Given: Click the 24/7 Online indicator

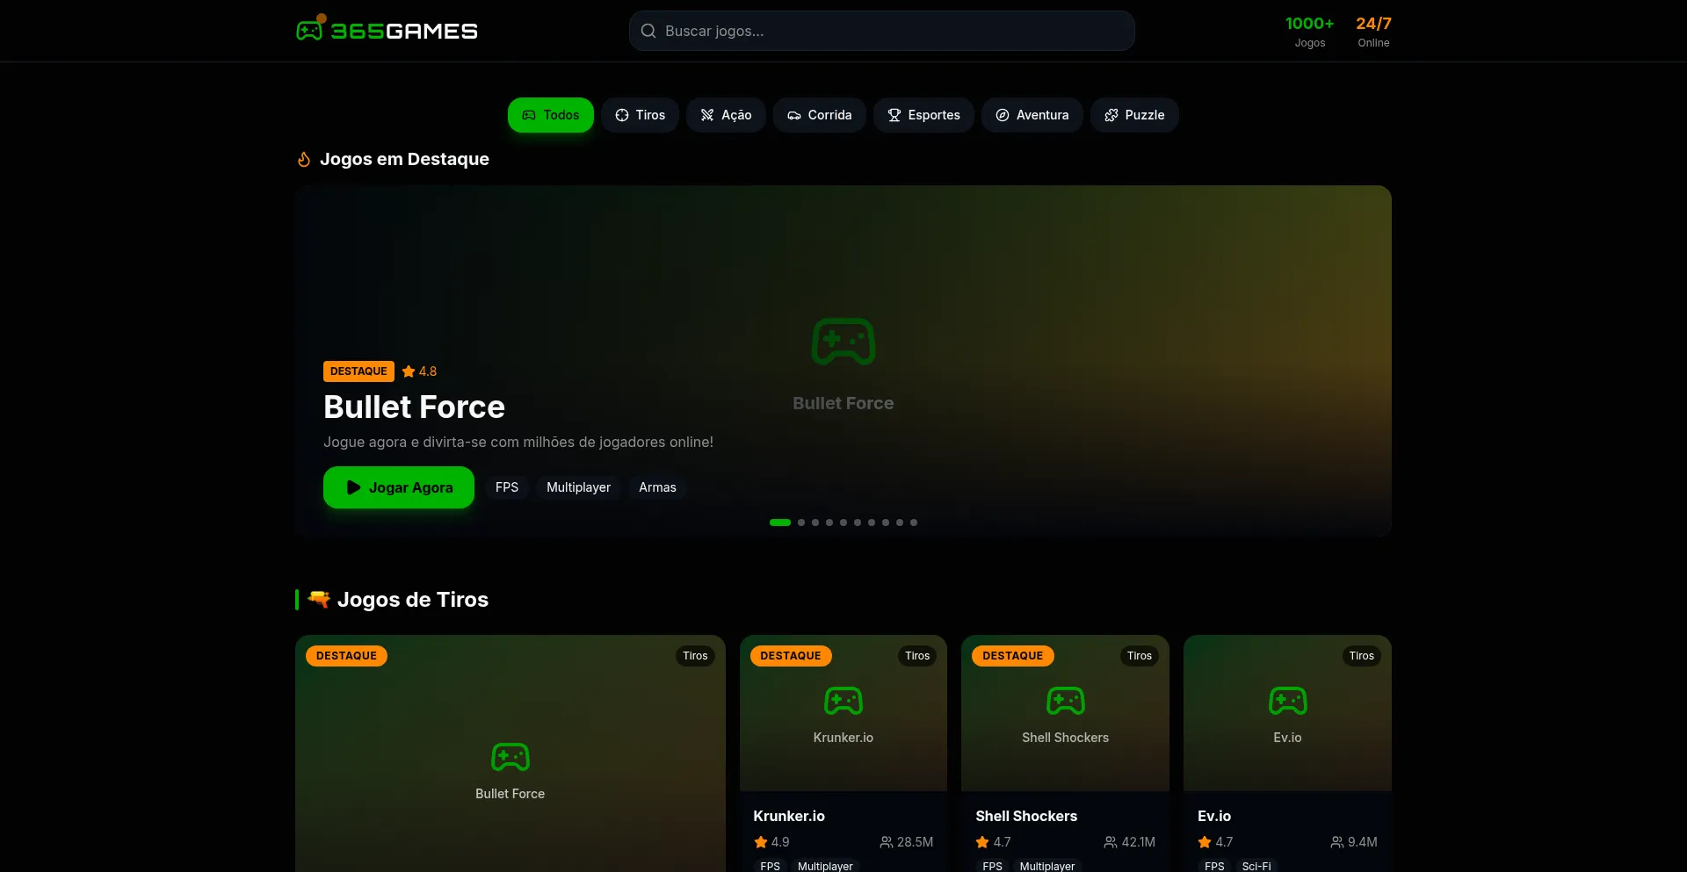Looking at the screenshot, I should (1373, 32).
